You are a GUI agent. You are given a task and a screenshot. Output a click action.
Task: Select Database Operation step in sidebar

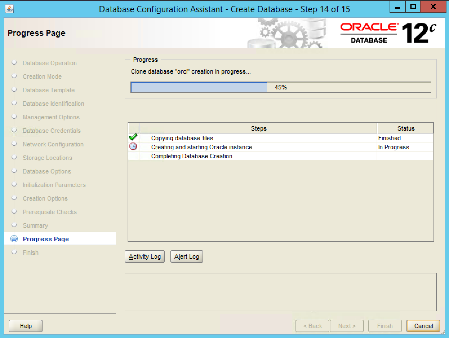[50, 63]
